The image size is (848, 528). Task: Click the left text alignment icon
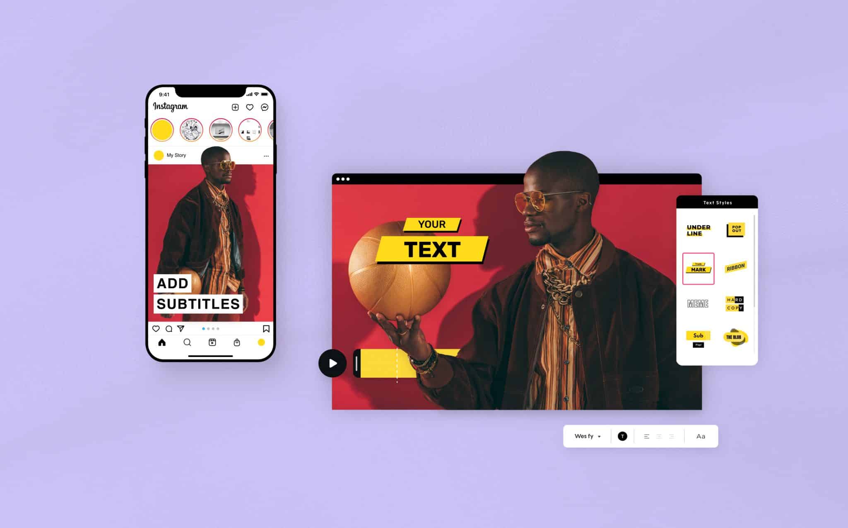tap(646, 436)
